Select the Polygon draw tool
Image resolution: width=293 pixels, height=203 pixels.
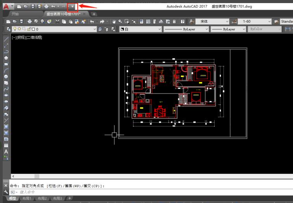click(x=6, y=58)
